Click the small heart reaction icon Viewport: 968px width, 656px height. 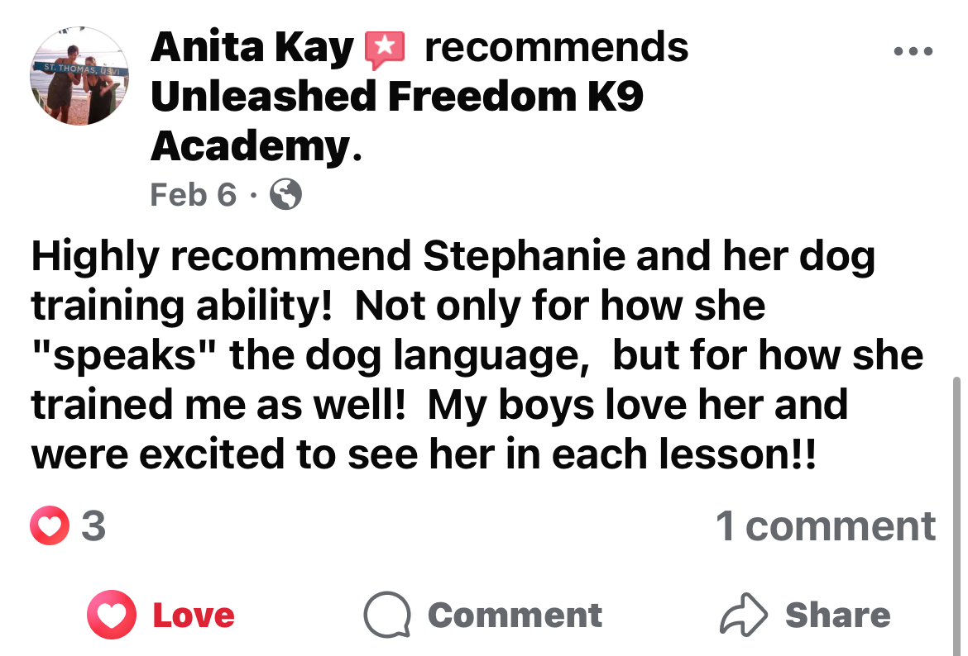coord(50,525)
